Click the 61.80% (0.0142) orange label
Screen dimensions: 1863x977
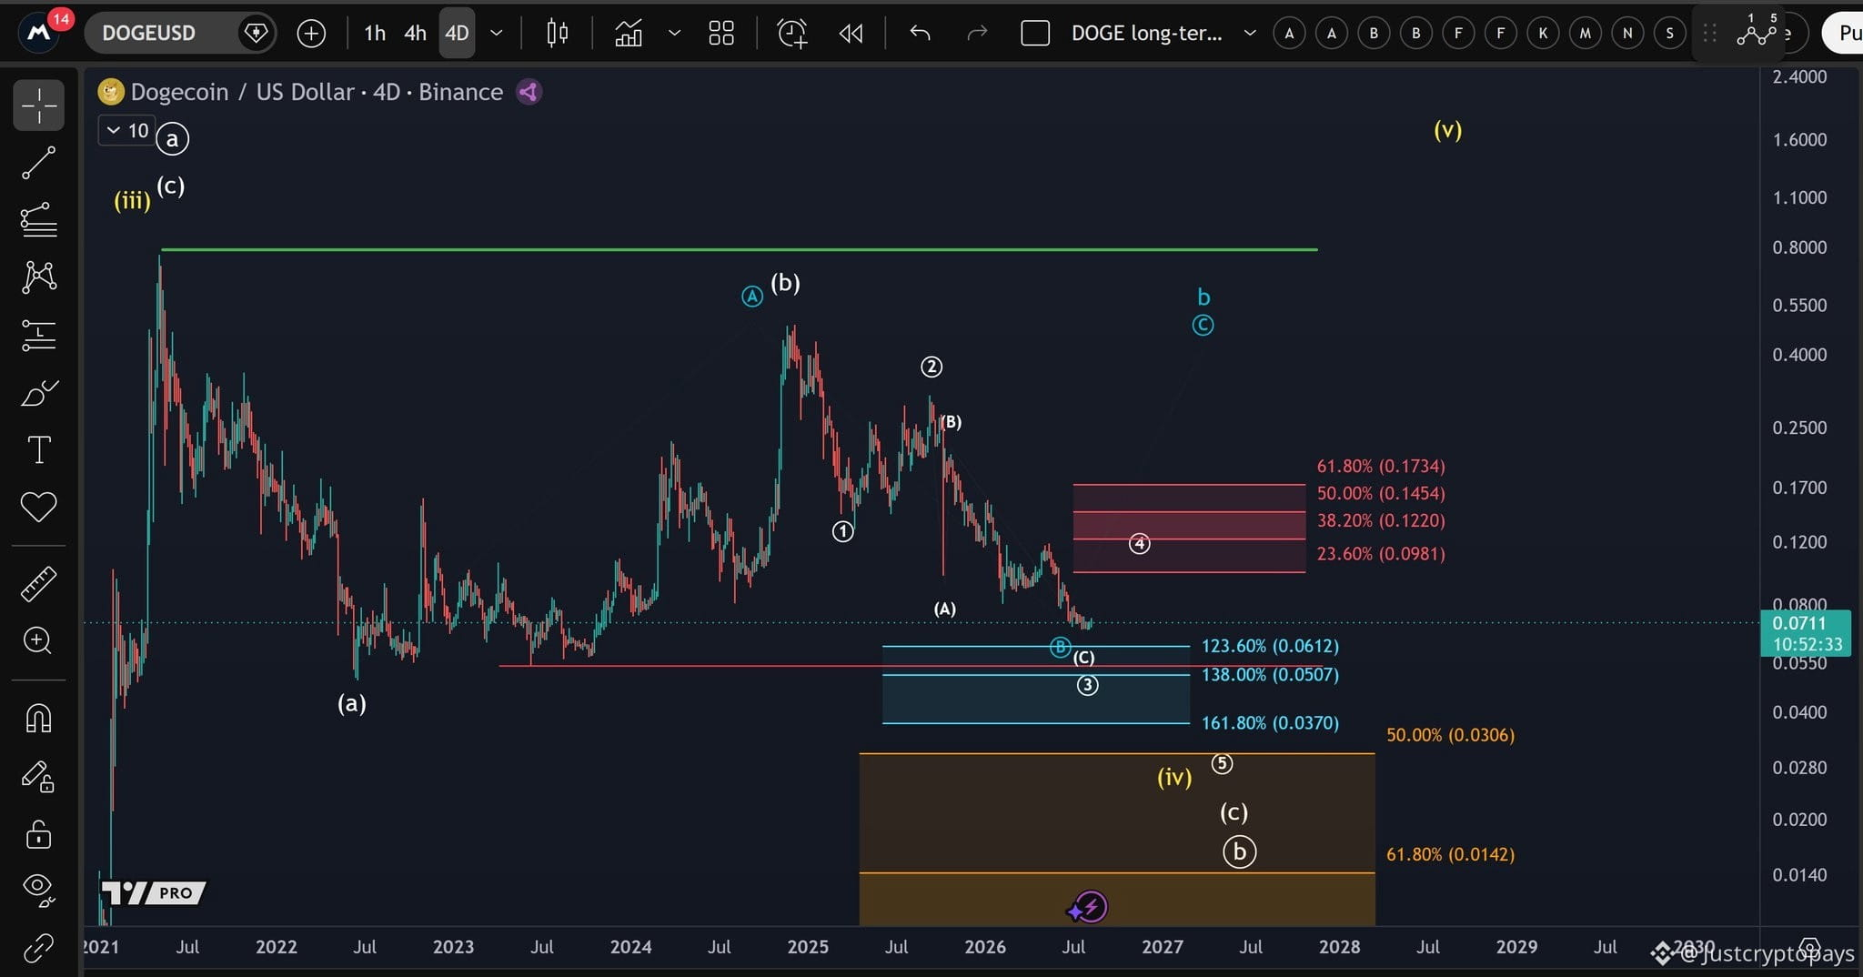[1450, 854]
